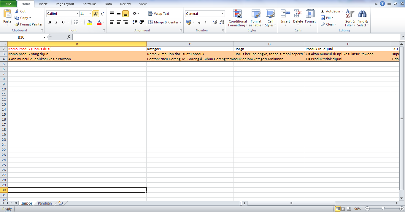This screenshot has width=405, height=212.
Task: Open Sort & Filter tool
Action: tap(350, 18)
